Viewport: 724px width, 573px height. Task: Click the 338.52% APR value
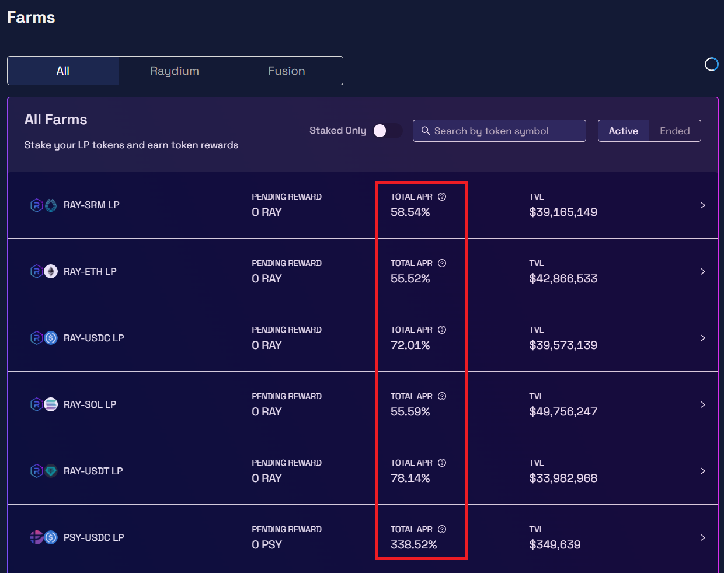(x=413, y=545)
